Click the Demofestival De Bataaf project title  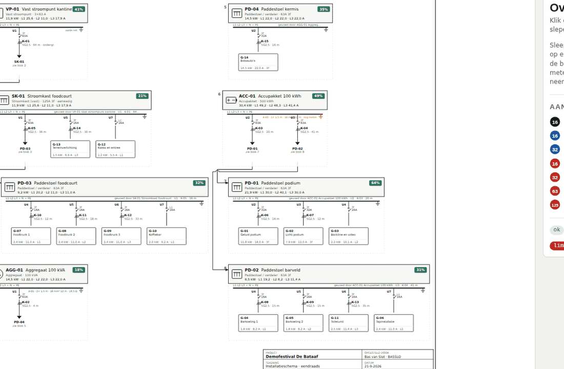pos(292,357)
